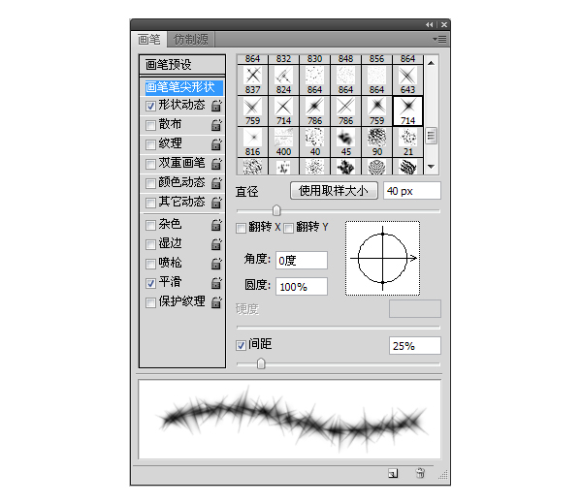Screen dimensions: 582x504
Task: Toggle lock icon for 其它动态
Action: click(x=216, y=203)
